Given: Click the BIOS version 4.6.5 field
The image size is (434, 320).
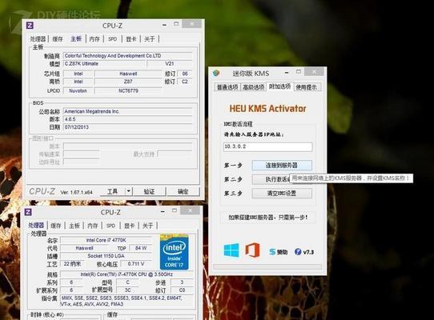Looking at the screenshot, I should (128, 119).
